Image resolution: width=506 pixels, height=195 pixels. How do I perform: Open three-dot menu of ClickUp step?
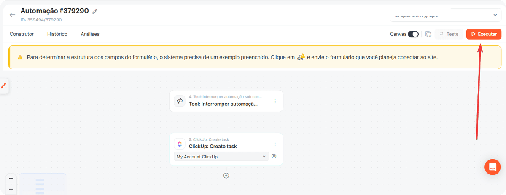(275, 144)
